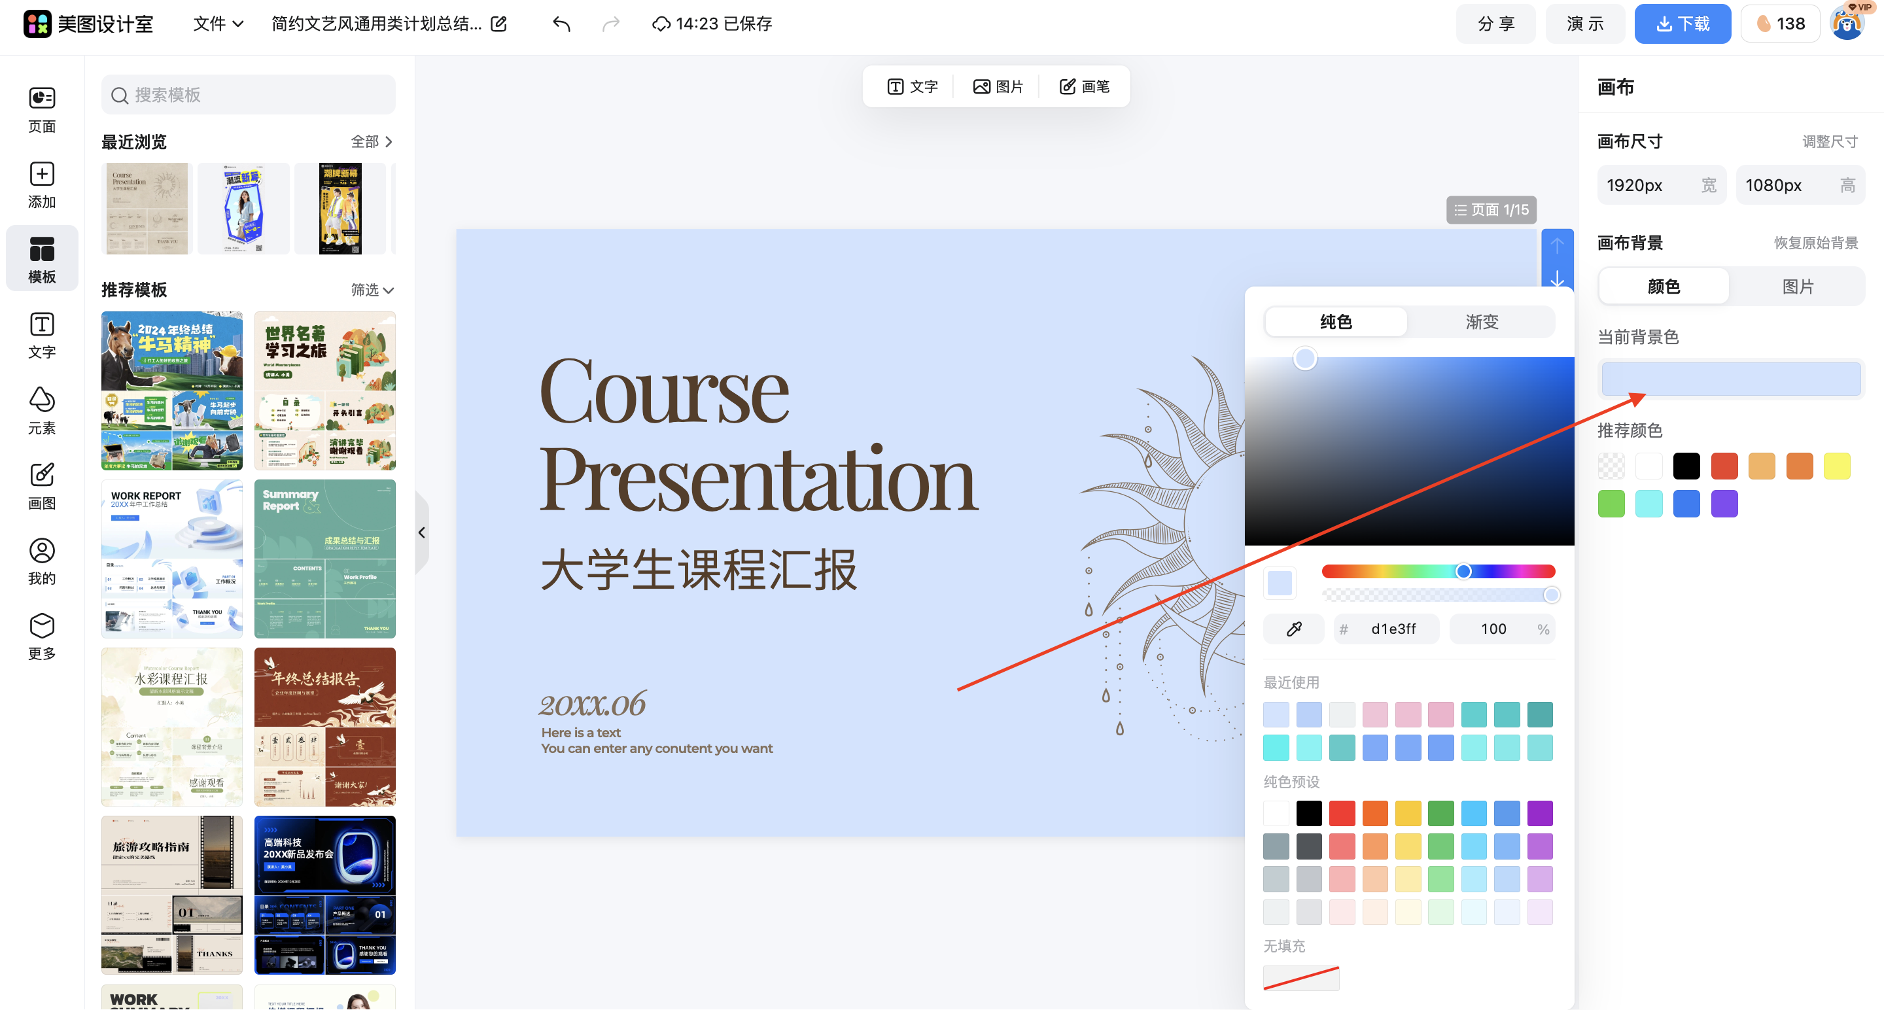Open the 画图 drawing sidebar tool
This screenshot has height=1010, width=1884.
coord(42,485)
